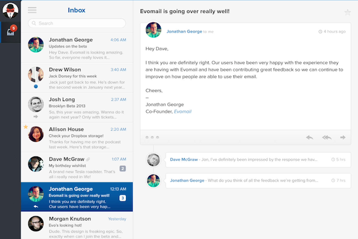Viewport: 358px width, 239px height.
Task: Expand Jonathan George's 7 hrs old message
Action: tap(258, 180)
